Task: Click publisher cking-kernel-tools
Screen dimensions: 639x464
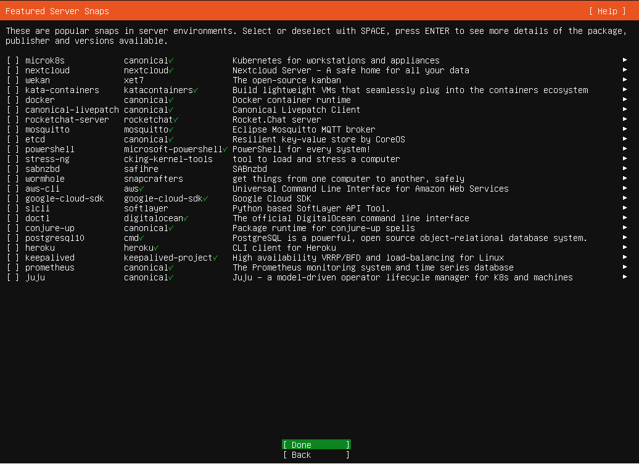Action: click(168, 159)
